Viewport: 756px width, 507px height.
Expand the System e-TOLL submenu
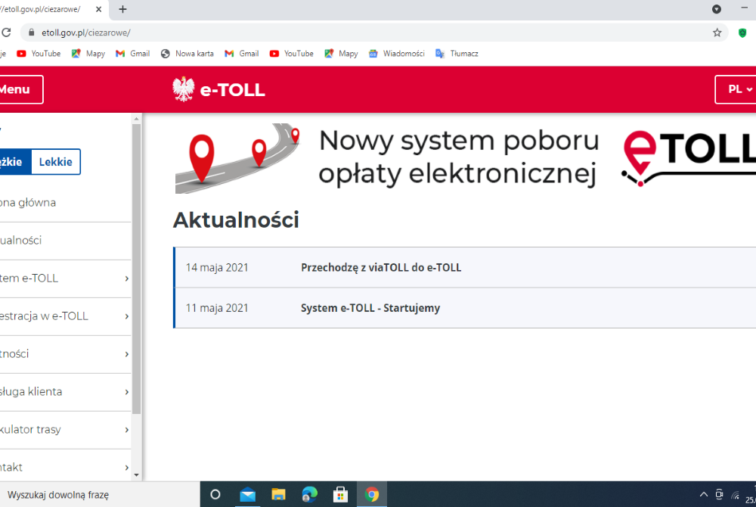(126, 278)
